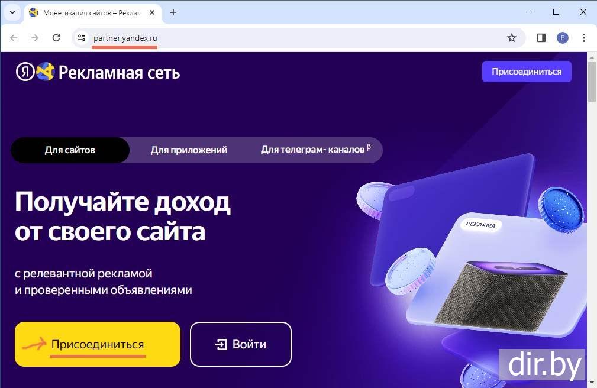Click the browser back arrow
The height and width of the screenshot is (388, 597).
pos(14,38)
